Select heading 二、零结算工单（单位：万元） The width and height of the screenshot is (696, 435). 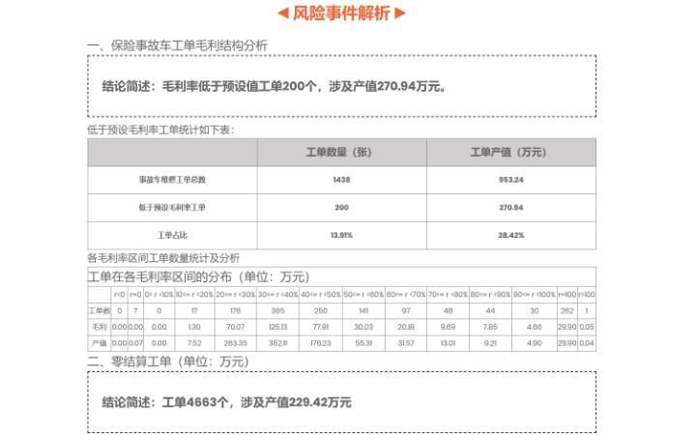point(168,362)
